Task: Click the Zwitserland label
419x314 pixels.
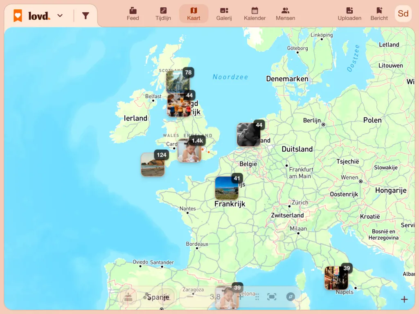Action: pyautogui.click(x=287, y=215)
